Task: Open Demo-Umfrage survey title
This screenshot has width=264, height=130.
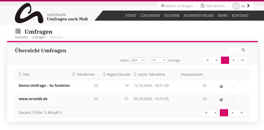Action: (44, 85)
